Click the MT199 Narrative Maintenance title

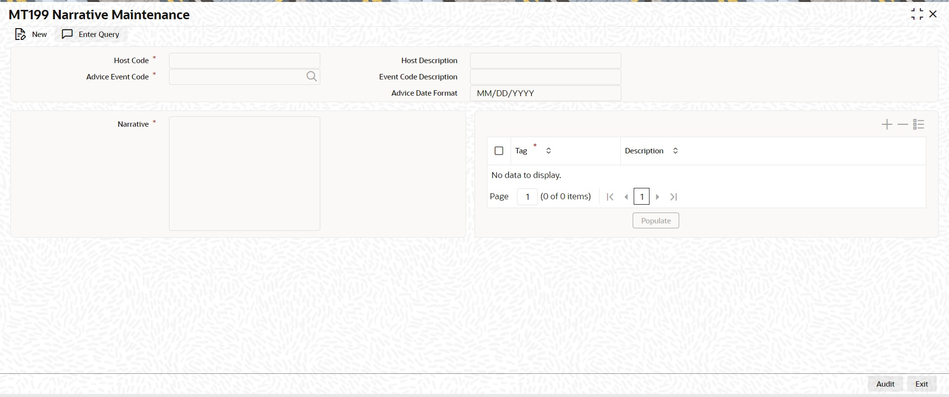coord(99,15)
